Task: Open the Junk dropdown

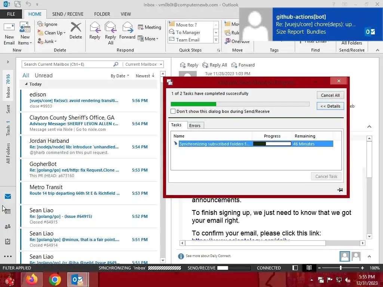Action: tap(47, 41)
